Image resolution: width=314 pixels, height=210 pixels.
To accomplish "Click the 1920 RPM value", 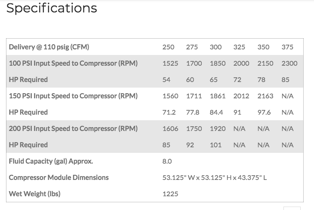I will coord(218,129).
